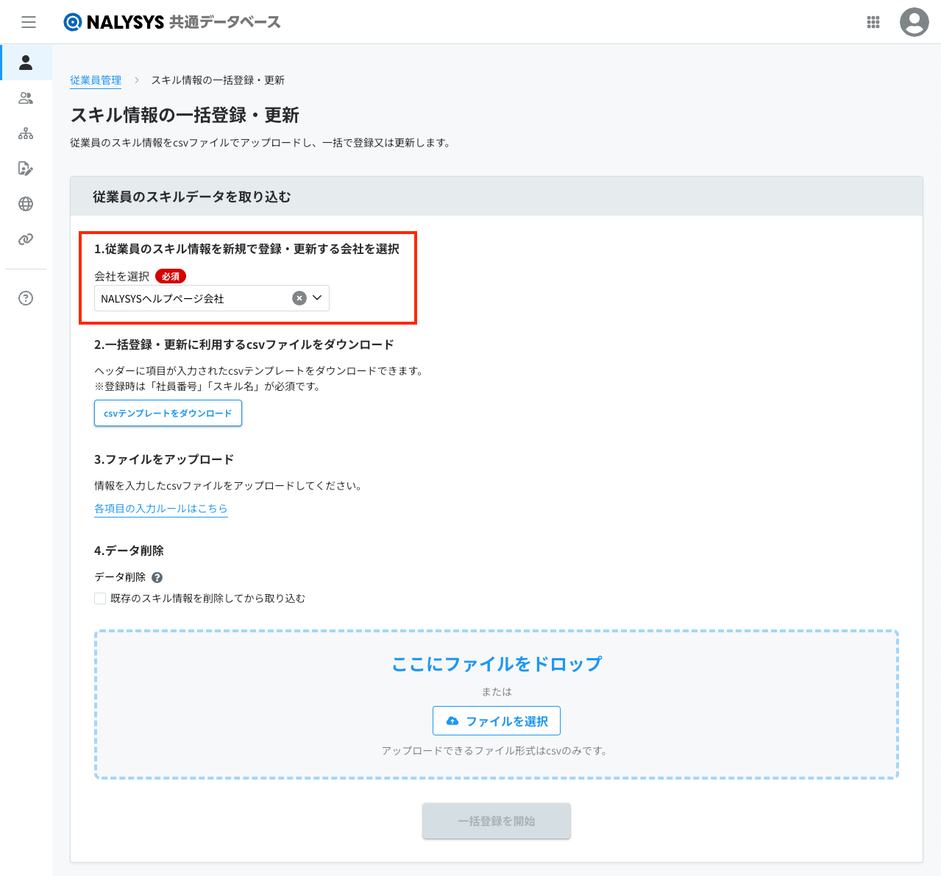Show the データ削除 help tooltip icon
Viewport: 941px width, 876px height.
[x=157, y=578]
